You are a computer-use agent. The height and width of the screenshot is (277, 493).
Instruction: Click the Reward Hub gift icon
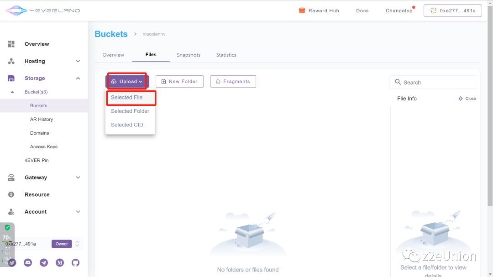302,10
